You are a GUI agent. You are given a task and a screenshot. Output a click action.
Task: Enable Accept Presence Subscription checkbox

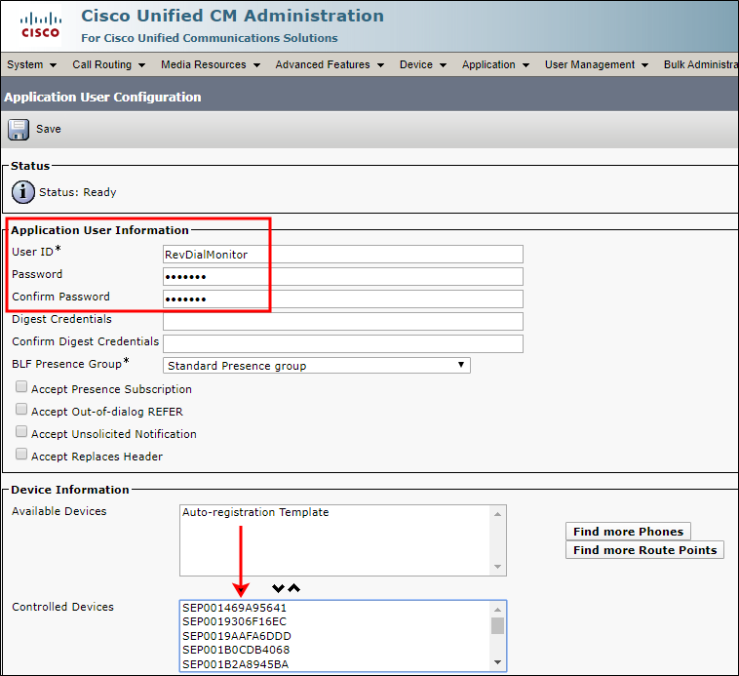click(21, 387)
